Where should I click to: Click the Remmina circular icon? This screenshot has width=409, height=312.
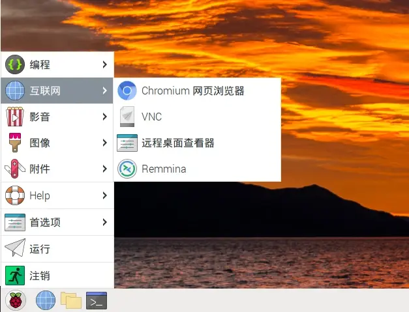pos(127,169)
